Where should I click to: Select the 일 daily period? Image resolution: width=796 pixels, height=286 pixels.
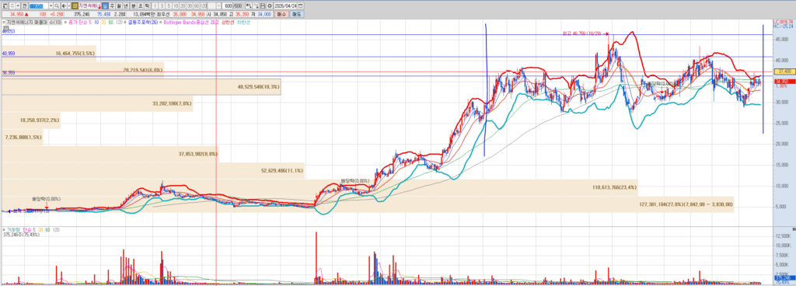tap(105, 5)
